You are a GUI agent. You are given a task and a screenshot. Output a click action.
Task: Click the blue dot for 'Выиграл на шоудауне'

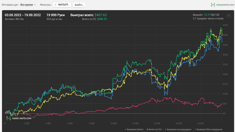[x=166, y=129]
